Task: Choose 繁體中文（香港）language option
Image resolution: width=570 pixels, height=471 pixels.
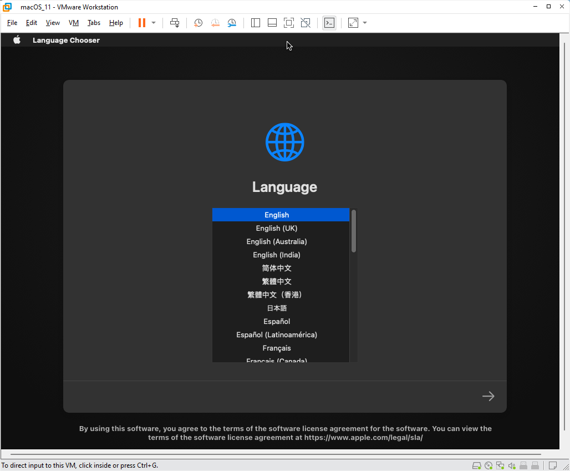Action: point(281,295)
